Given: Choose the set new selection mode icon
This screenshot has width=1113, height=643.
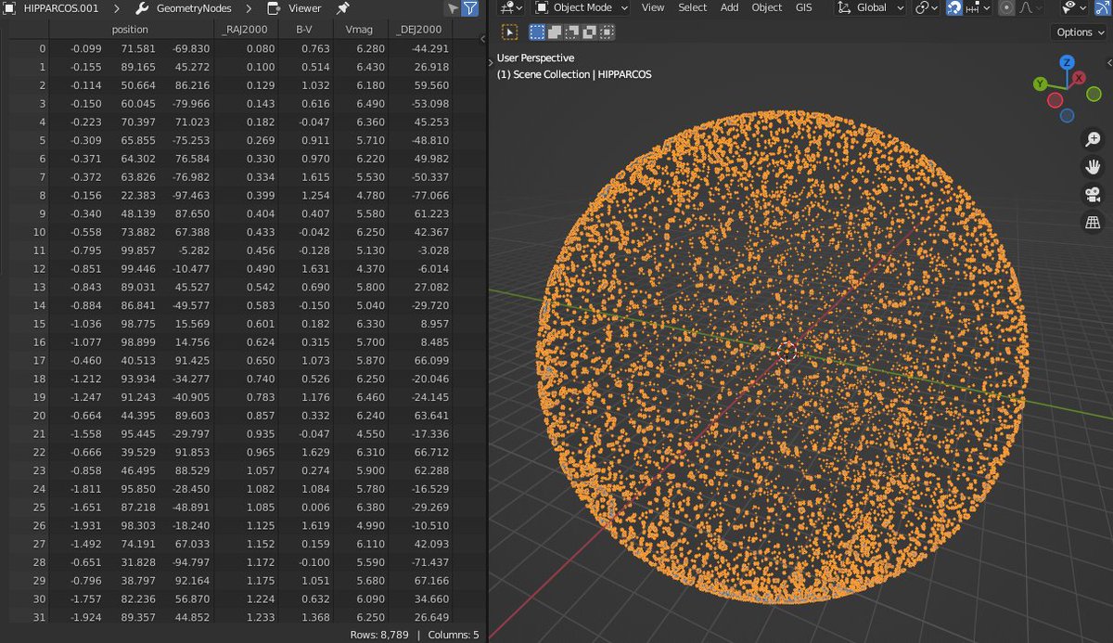Looking at the screenshot, I should [x=537, y=32].
